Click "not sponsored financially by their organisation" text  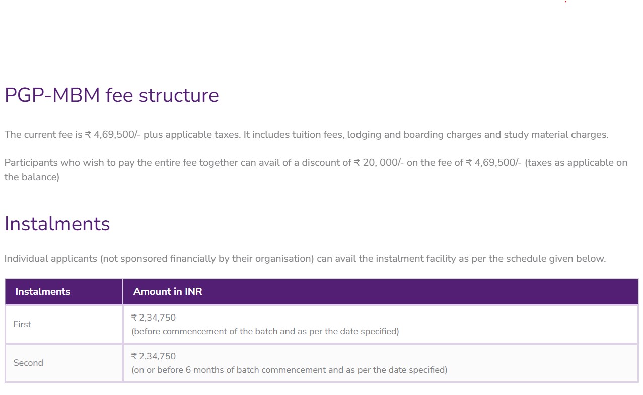tap(207, 259)
